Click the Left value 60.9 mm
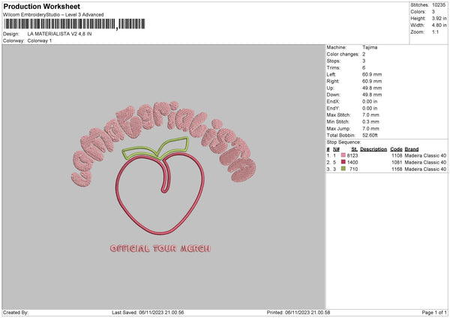The width and height of the screenshot is (450, 318). pos(372,74)
